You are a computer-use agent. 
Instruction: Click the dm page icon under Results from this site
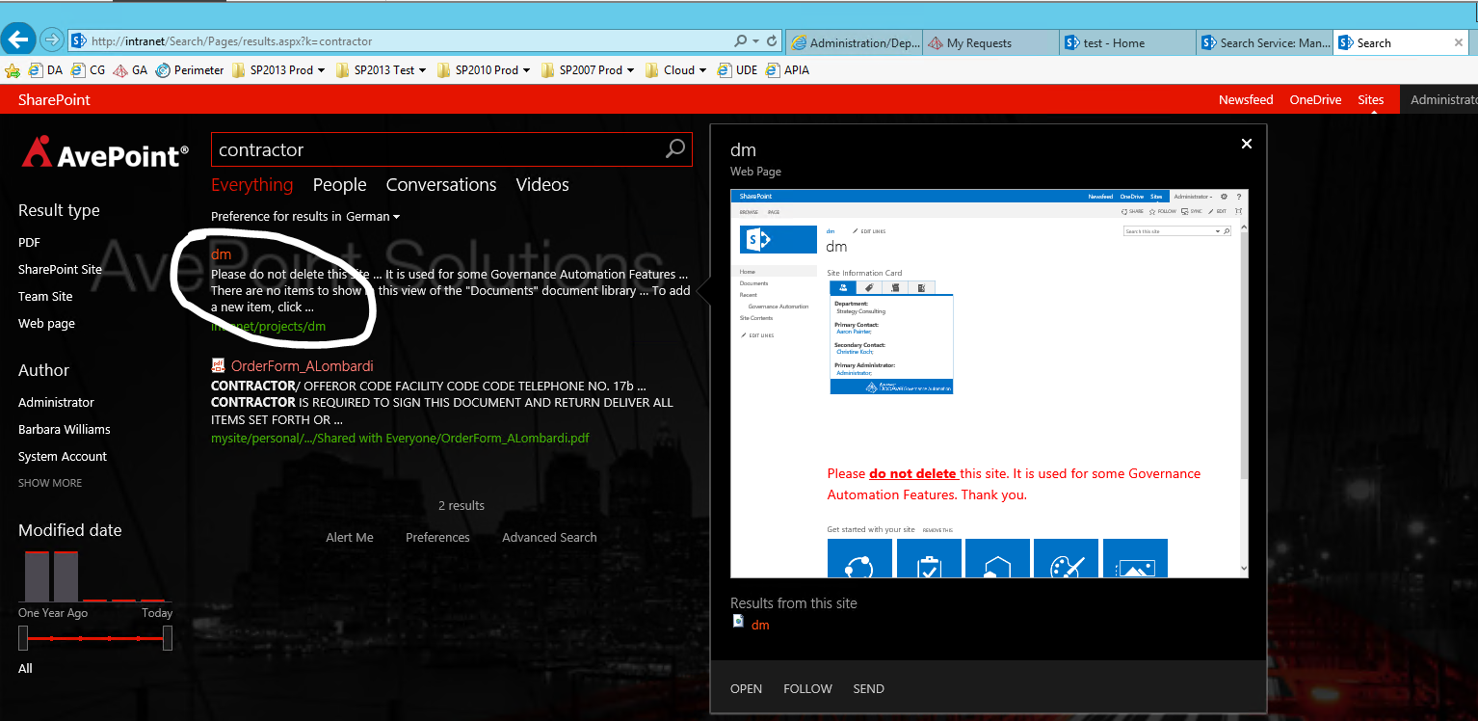[738, 621]
